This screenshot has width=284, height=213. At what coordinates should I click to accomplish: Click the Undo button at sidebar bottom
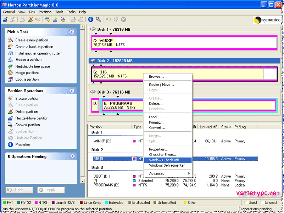tap(19, 190)
